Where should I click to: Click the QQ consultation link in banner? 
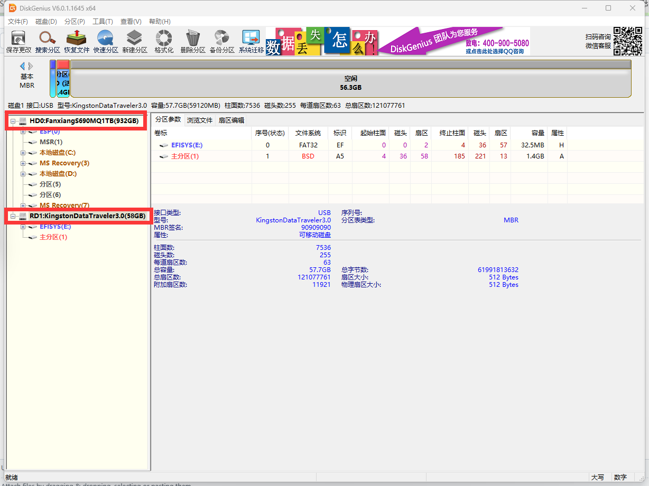click(x=495, y=51)
